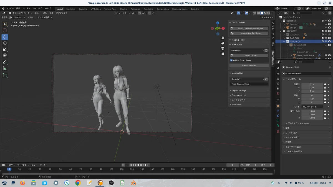Toggle the viewport lock icon on the camera
Screen dimensions: 333x187
coord(223,54)
